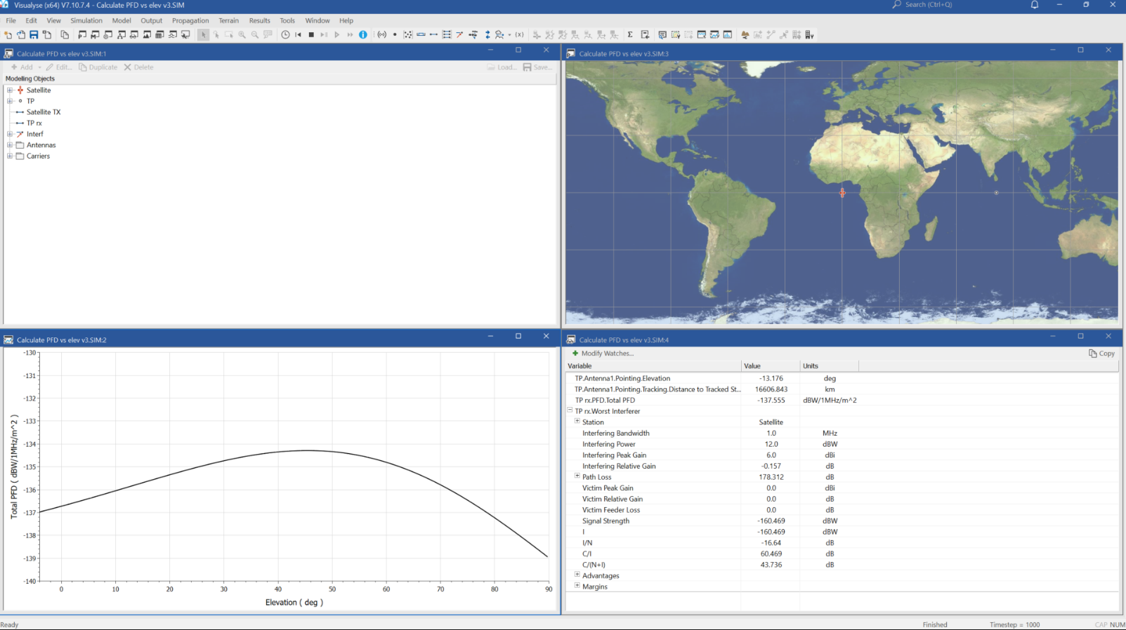Image resolution: width=1126 pixels, height=630 pixels.
Task: Open the clock simulation time icon
Action: [286, 34]
